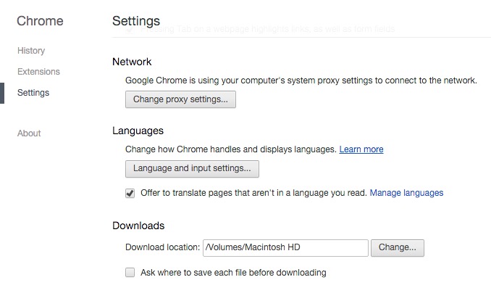491x293 pixels.
Task: Open the About page in sidebar
Action: tap(29, 133)
